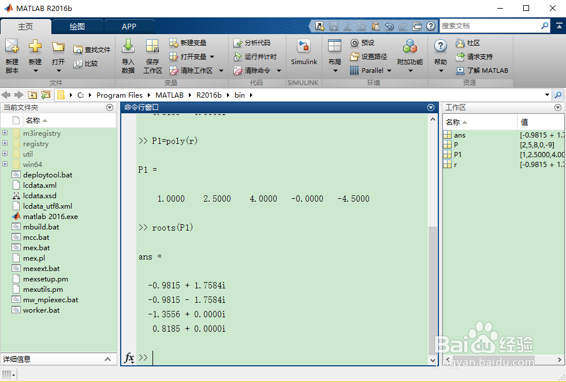Open Command Window actions menu
This screenshot has width=566, height=382.
tap(431, 107)
